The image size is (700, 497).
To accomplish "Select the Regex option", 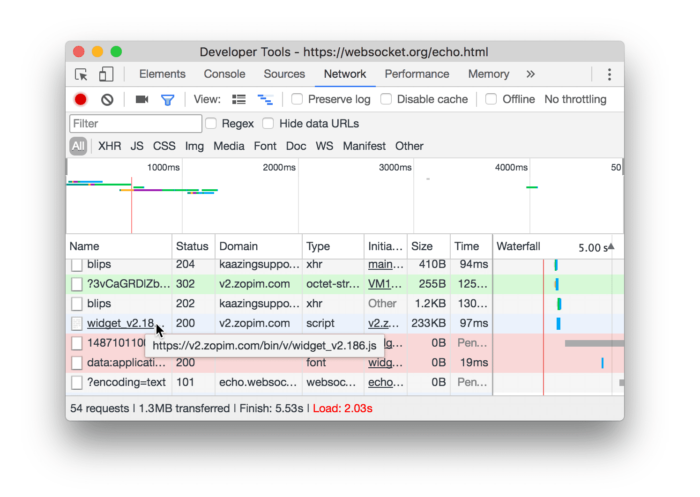I will point(210,123).
